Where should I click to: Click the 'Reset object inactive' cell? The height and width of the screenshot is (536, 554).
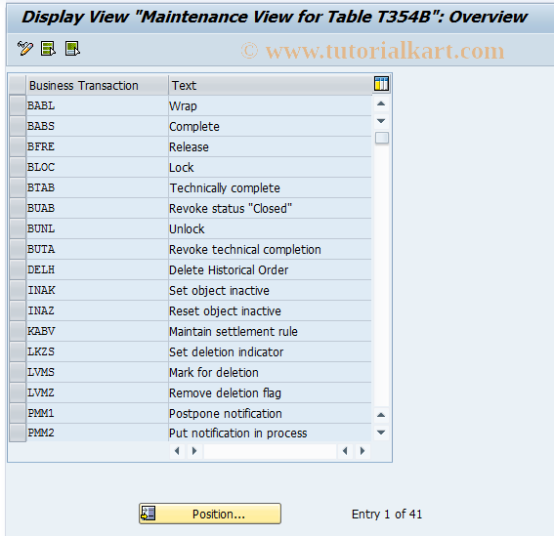pyautogui.click(x=271, y=310)
